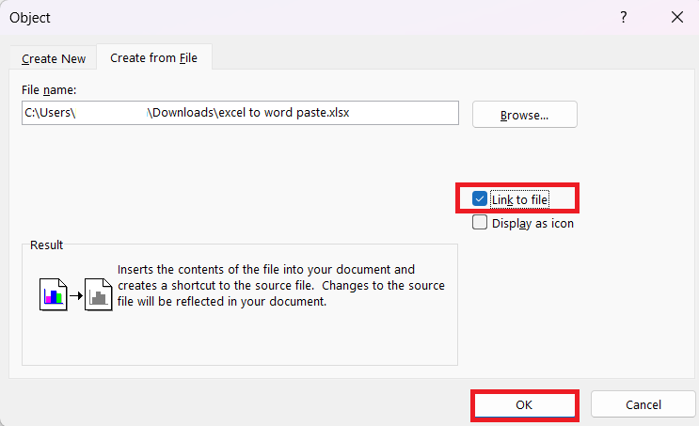This screenshot has width=699, height=426.
Task: Select the Create from File tab
Action: 153,57
